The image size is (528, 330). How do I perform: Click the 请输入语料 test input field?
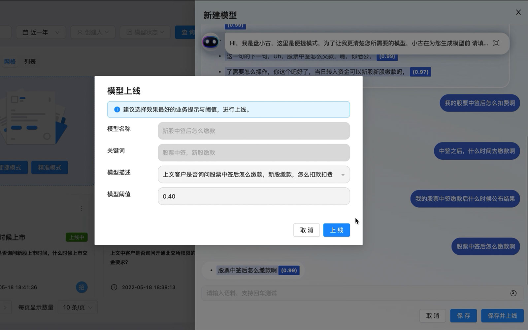point(353,293)
